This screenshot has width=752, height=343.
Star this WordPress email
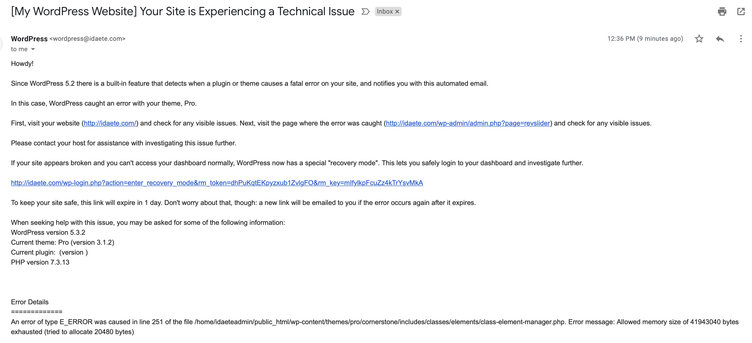click(699, 39)
